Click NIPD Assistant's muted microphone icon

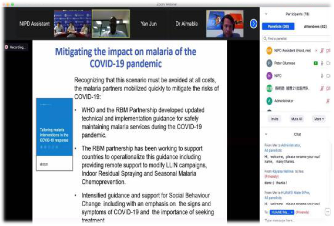click(322, 51)
